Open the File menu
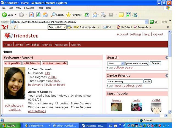The width and height of the screenshot is (176, 128). tap(4, 8)
